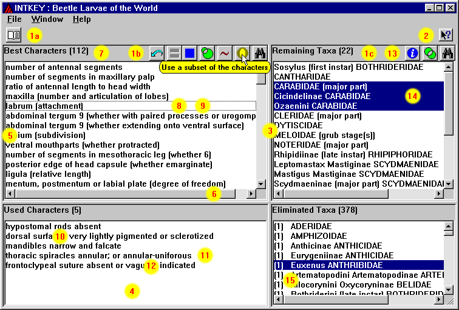Activate the context help pointer icon
The width and height of the screenshot is (459, 310).
pos(446,35)
